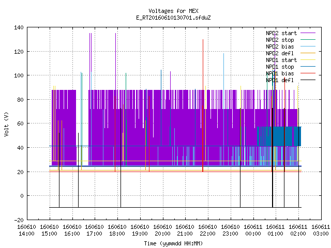331x248 pixels.
Task: Click the red NPD1 bias spike near 22:00
Action: click(203, 105)
